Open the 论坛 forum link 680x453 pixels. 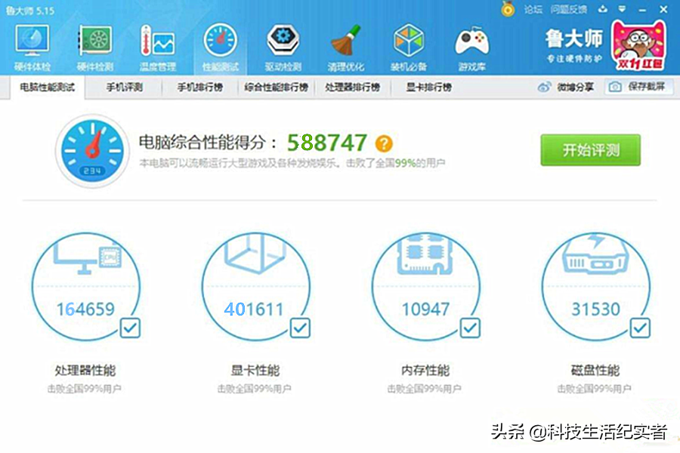[x=533, y=9]
